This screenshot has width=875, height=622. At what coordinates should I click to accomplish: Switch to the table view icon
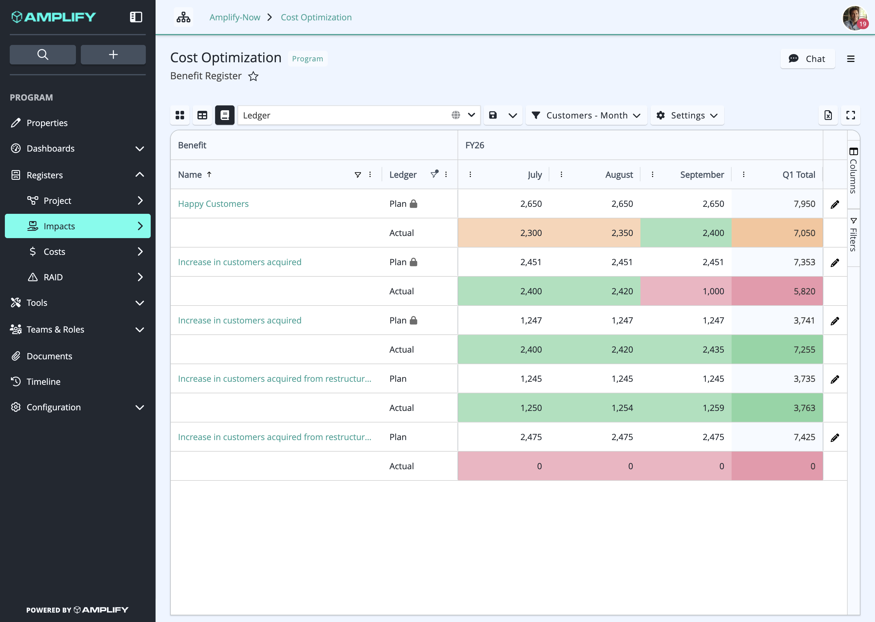(202, 115)
